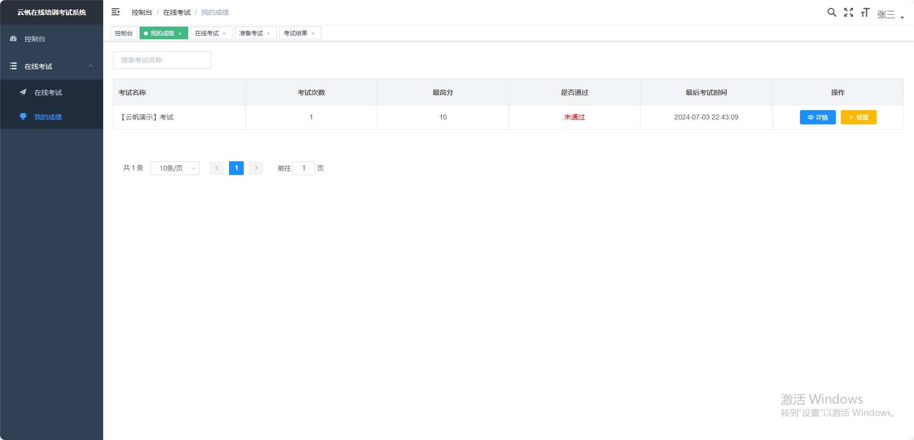914x440 pixels.
Task: Switch to the 控制台 tab
Action: tap(124, 33)
